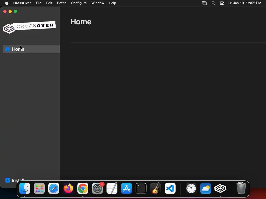Open Control Center in menu bar
266x199 pixels.
222,3
